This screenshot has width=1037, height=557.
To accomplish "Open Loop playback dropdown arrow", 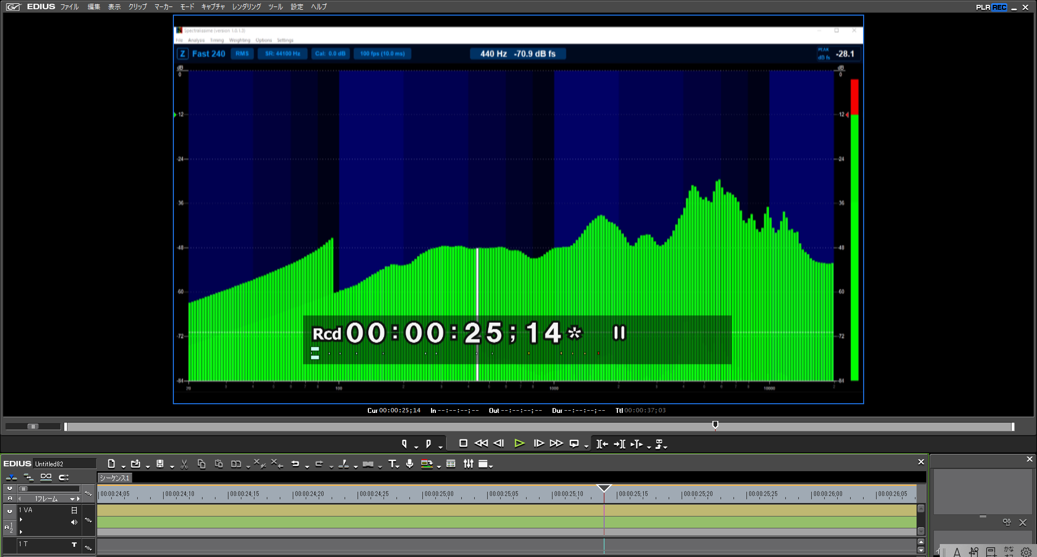I will [x=586, y=447].
